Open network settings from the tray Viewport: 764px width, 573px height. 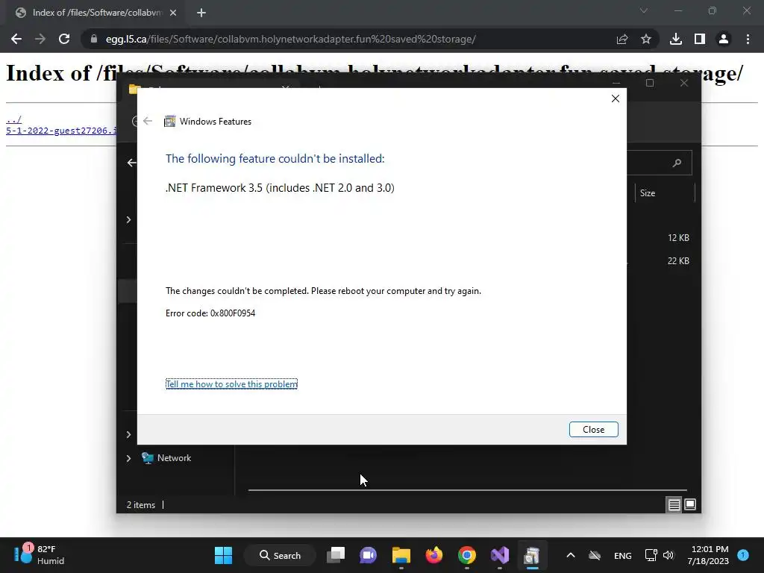click(651, 555)
